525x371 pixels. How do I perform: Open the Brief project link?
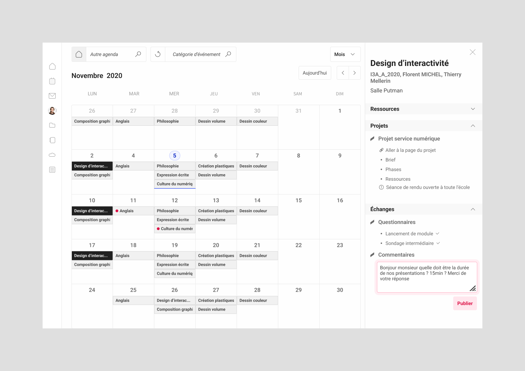click(390, 160)
